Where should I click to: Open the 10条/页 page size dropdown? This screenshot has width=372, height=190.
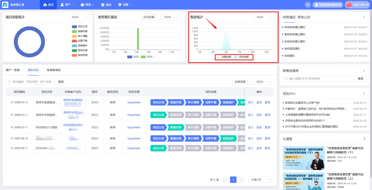(261, 180)
